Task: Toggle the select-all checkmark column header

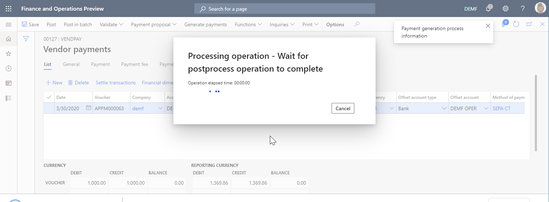Action: click(x=49, y=97)
